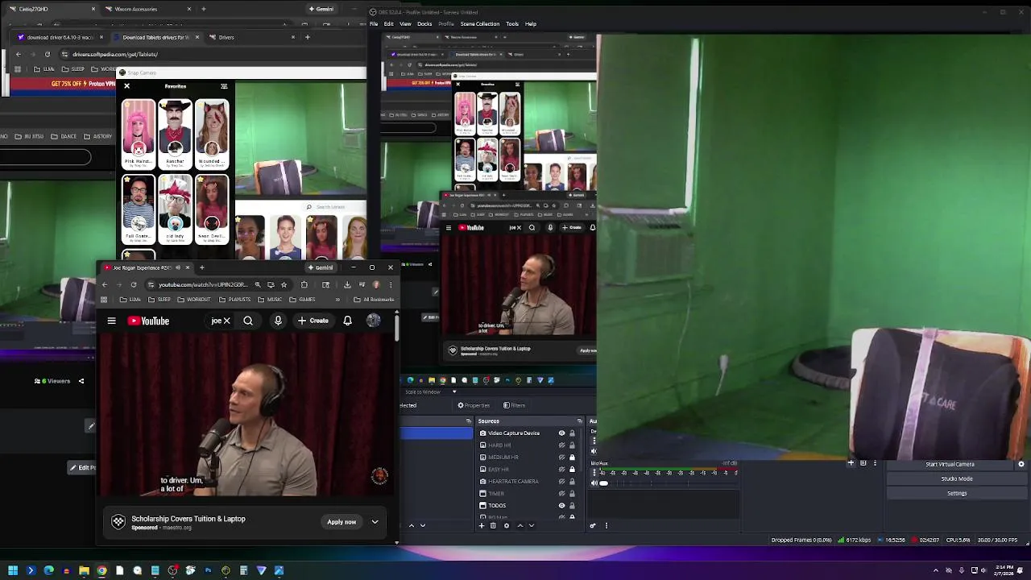The image size is (1031, 580).
Task: Move selected OBS source up with arrow
Action: click(520, 526)
